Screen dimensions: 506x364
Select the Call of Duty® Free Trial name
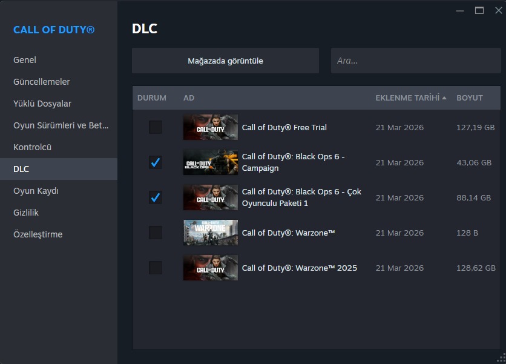coord(284,128)
